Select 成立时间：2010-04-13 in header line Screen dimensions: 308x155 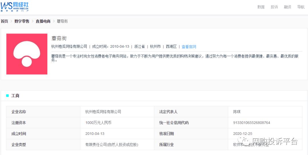tap(111, 47)
